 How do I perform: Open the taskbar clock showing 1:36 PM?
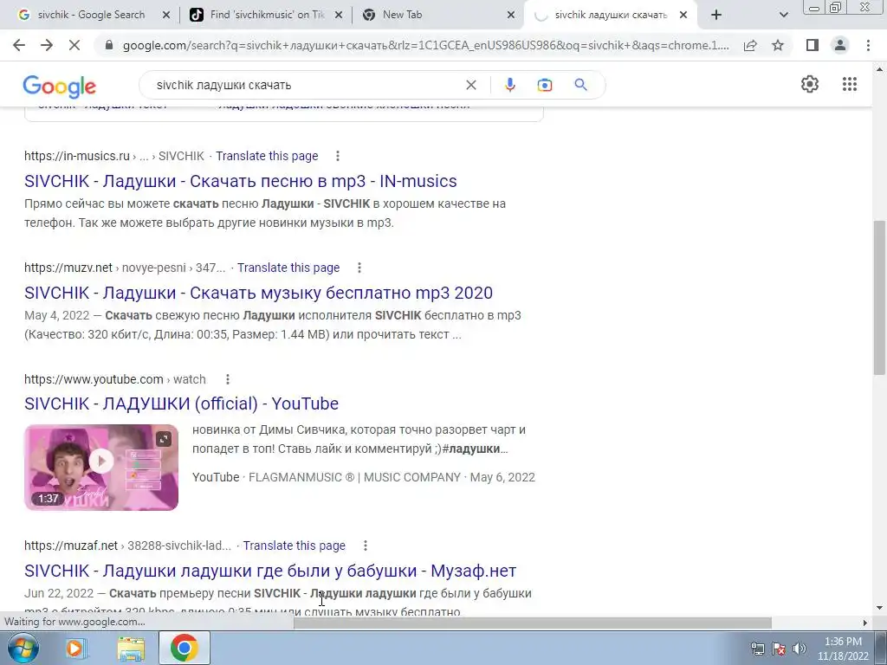coord(843,649)
